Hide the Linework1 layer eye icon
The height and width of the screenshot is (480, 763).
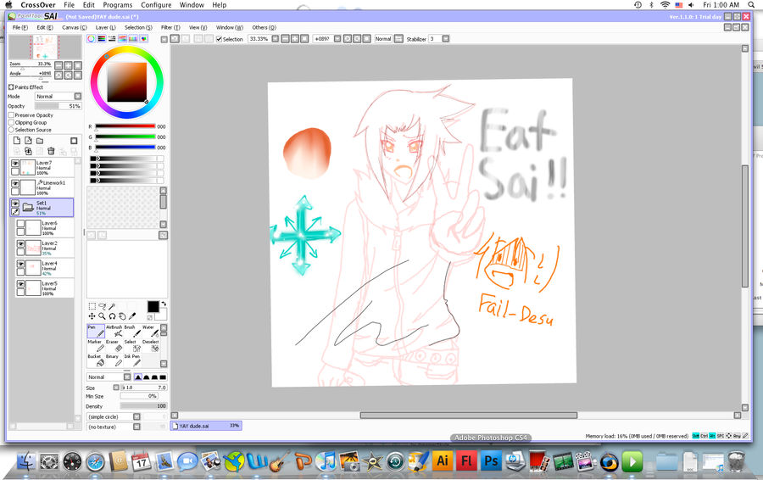(15, 183)
